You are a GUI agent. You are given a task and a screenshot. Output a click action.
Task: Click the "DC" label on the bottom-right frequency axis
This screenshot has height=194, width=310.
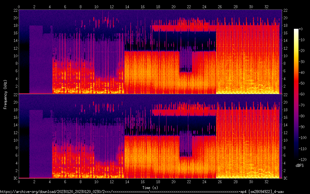click(285, 178)
